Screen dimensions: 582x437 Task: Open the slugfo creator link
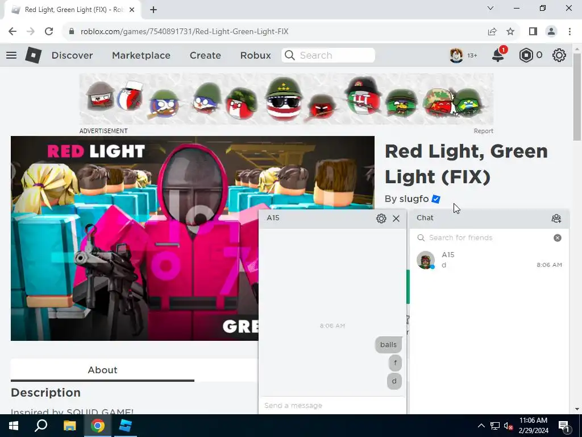point(414,199)
